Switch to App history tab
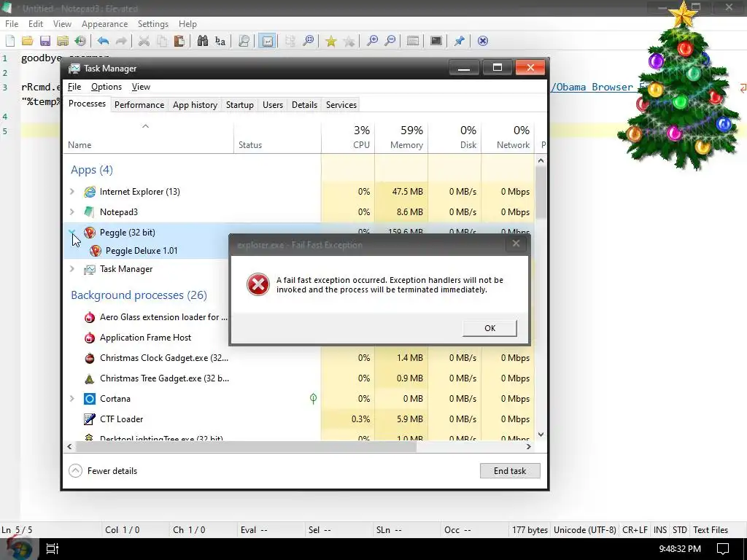The height and width of the screenshot is (560, 747). [195, 105]
